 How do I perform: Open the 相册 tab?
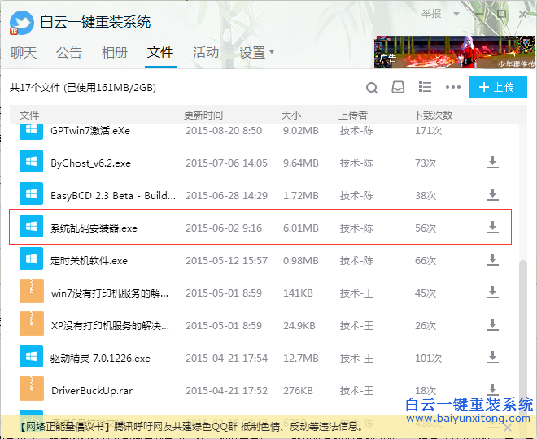coord(115,52)
